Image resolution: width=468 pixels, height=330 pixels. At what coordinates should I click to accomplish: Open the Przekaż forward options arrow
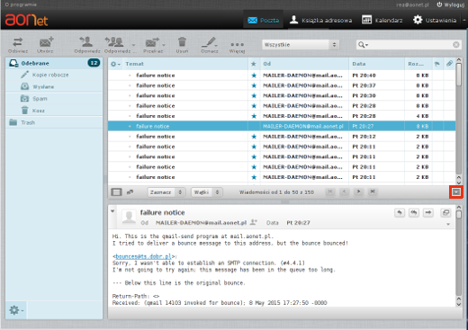tap(164, 45)
